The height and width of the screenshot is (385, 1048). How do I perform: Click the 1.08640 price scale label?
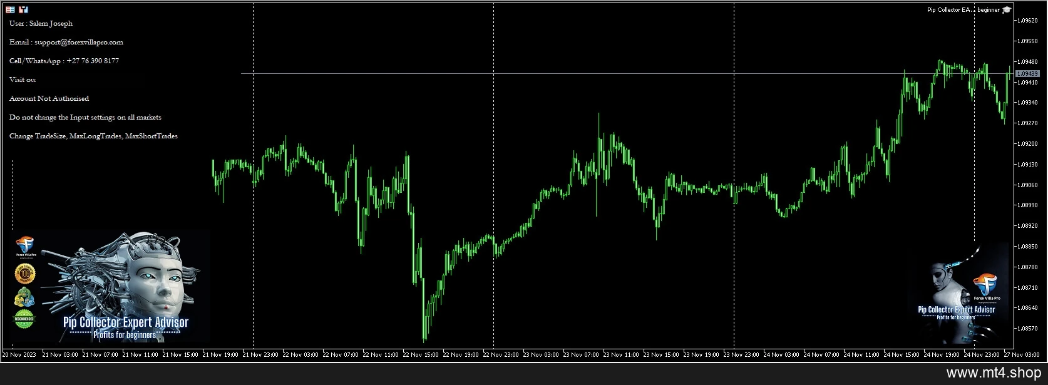(1028, 308)
